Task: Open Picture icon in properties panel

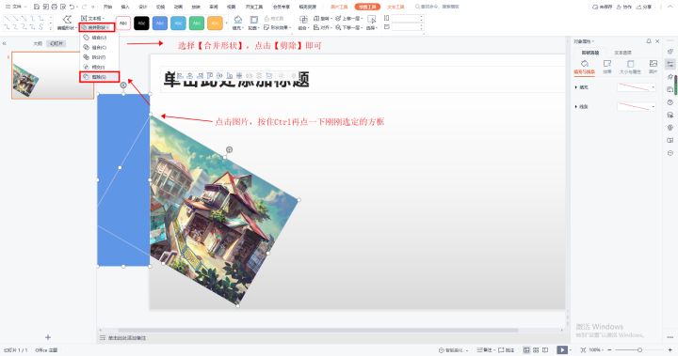Action: [x=653, y=64]
